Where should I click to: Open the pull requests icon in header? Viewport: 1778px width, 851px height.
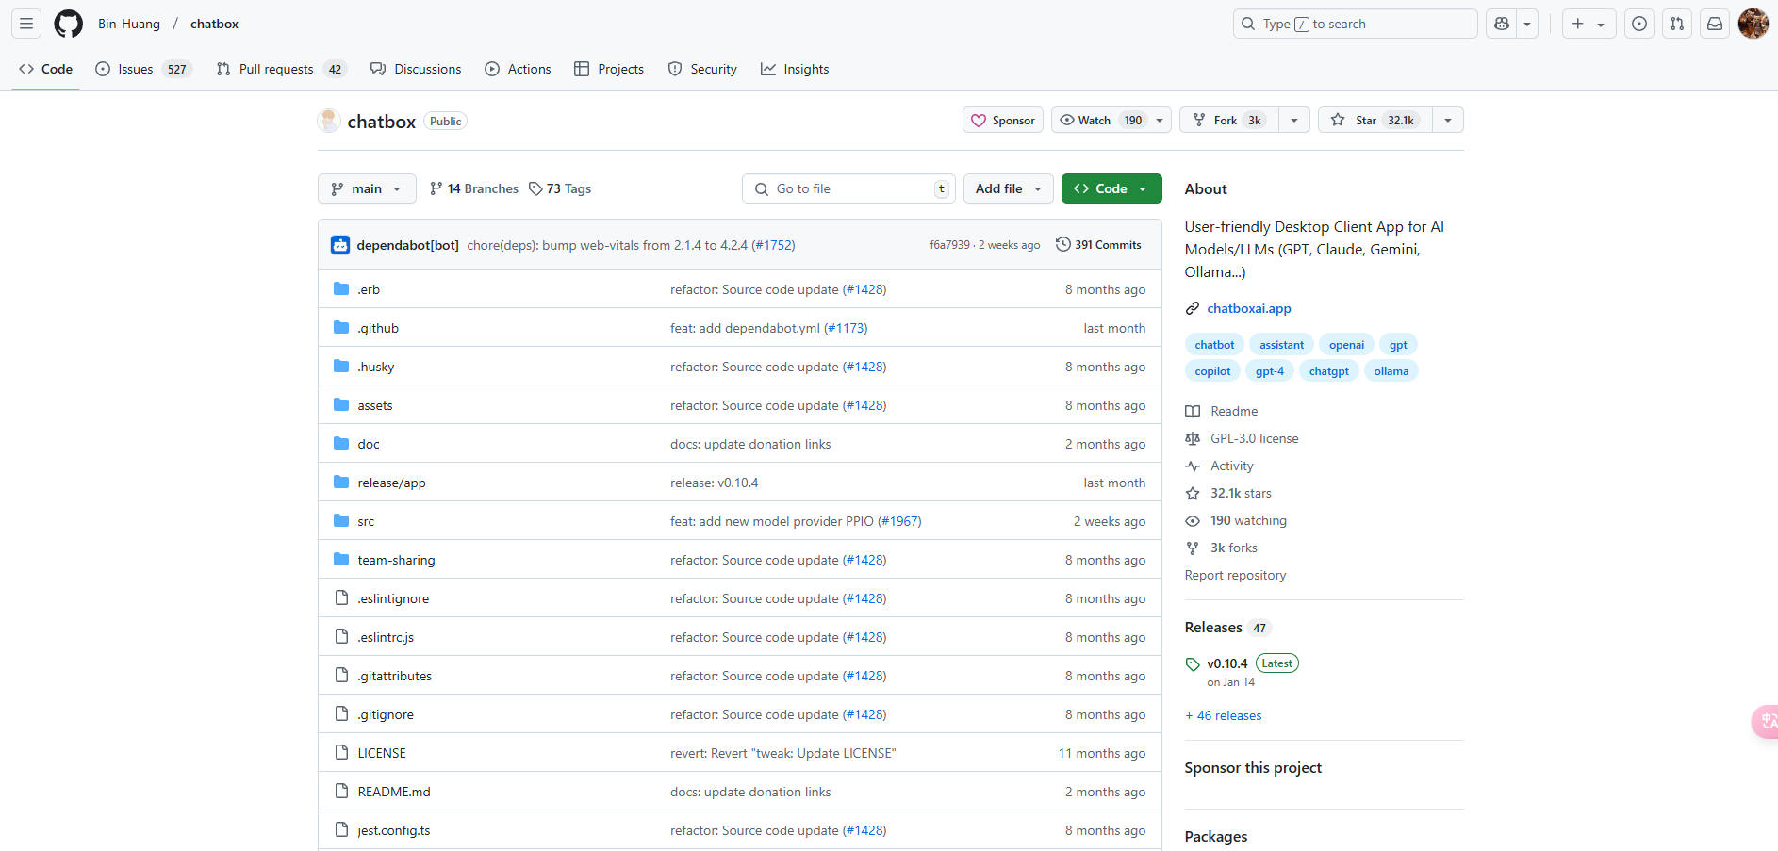1677,24
